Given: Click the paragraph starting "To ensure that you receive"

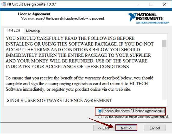Looking at the screenshot, I should click(x=80, y=84).
